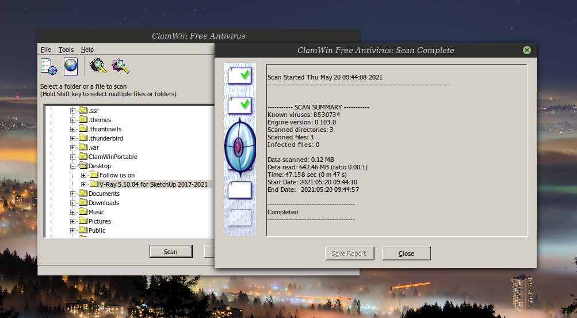The height and width of the screenshot is (318, 577).
Task: Expand the .thunderbird folder node
Action: (73, 138)
